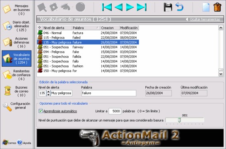Jump to first record arrow

(x=107, y=7)
